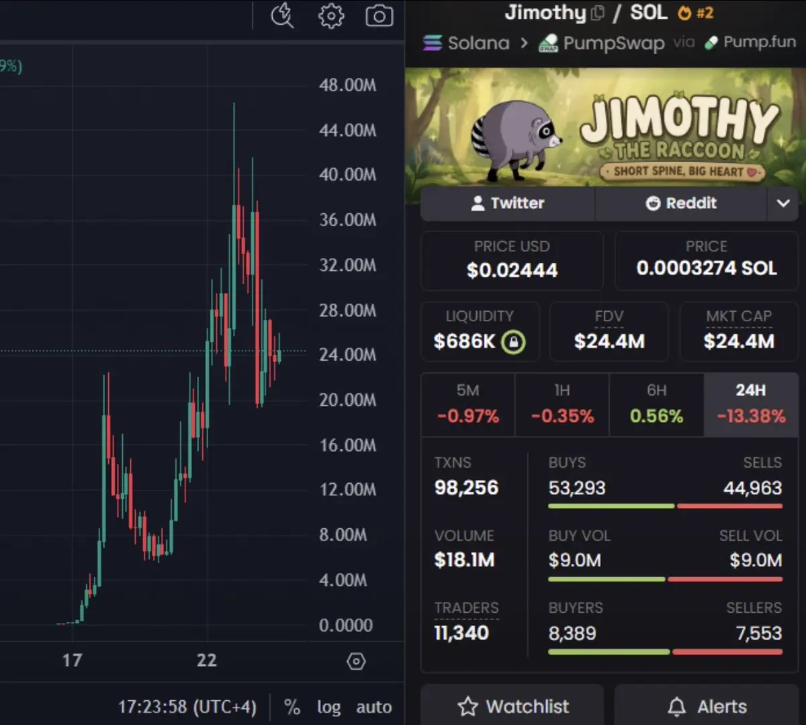Open the chart quick search lightning icon
Image resolution: width=806 pixels, height=725 pixels.
coord(282,15)
